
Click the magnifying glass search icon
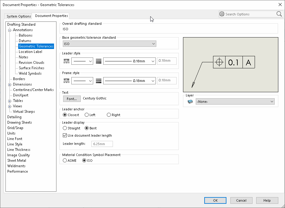279,14
